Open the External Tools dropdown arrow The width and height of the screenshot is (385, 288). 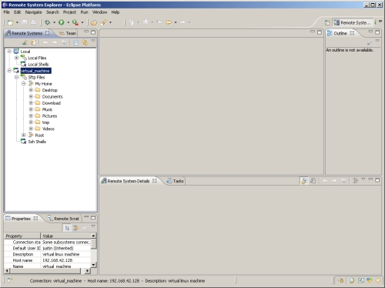82,22
